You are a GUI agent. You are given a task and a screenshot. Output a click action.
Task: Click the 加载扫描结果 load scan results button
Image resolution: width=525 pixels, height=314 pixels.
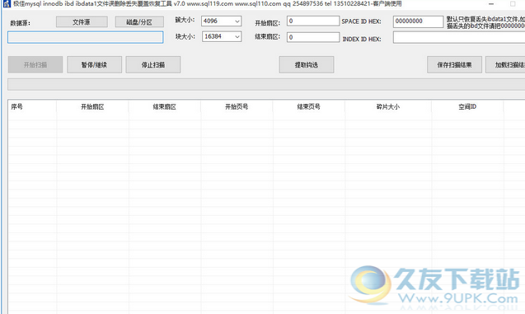point(505,64)
